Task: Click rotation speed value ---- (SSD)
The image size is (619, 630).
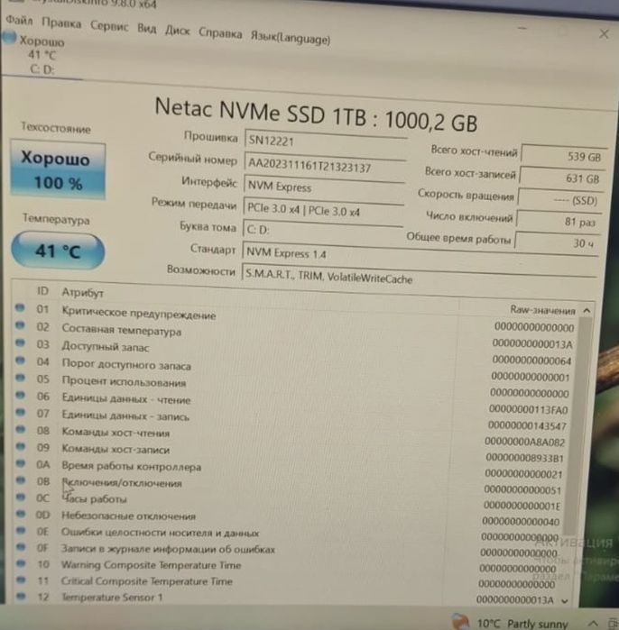Action: tap(560, 200)
